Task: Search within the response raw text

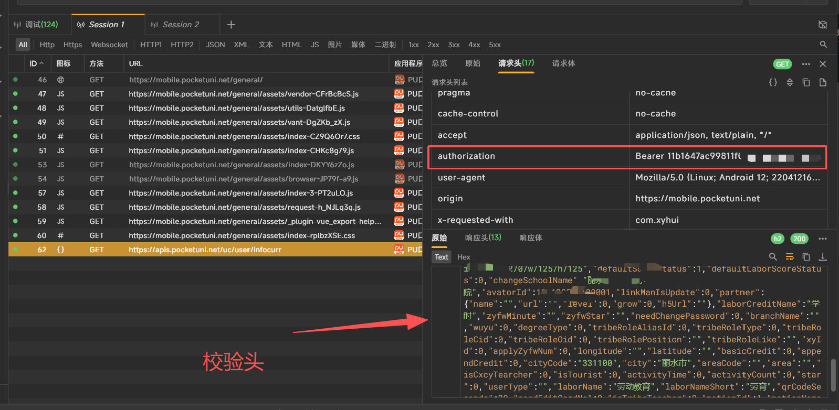Action: (773, 257)
